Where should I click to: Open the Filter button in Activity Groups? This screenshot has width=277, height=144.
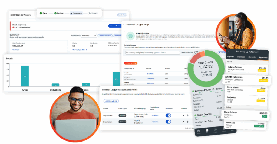222,53
